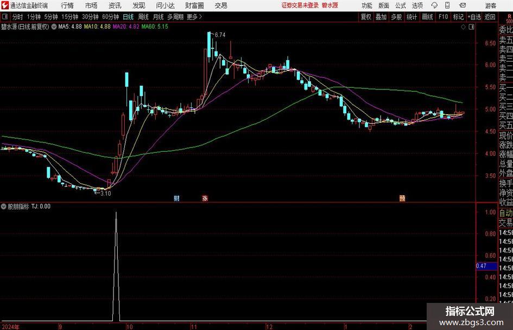Click the 标记 mark button

(x=458, y=17)
